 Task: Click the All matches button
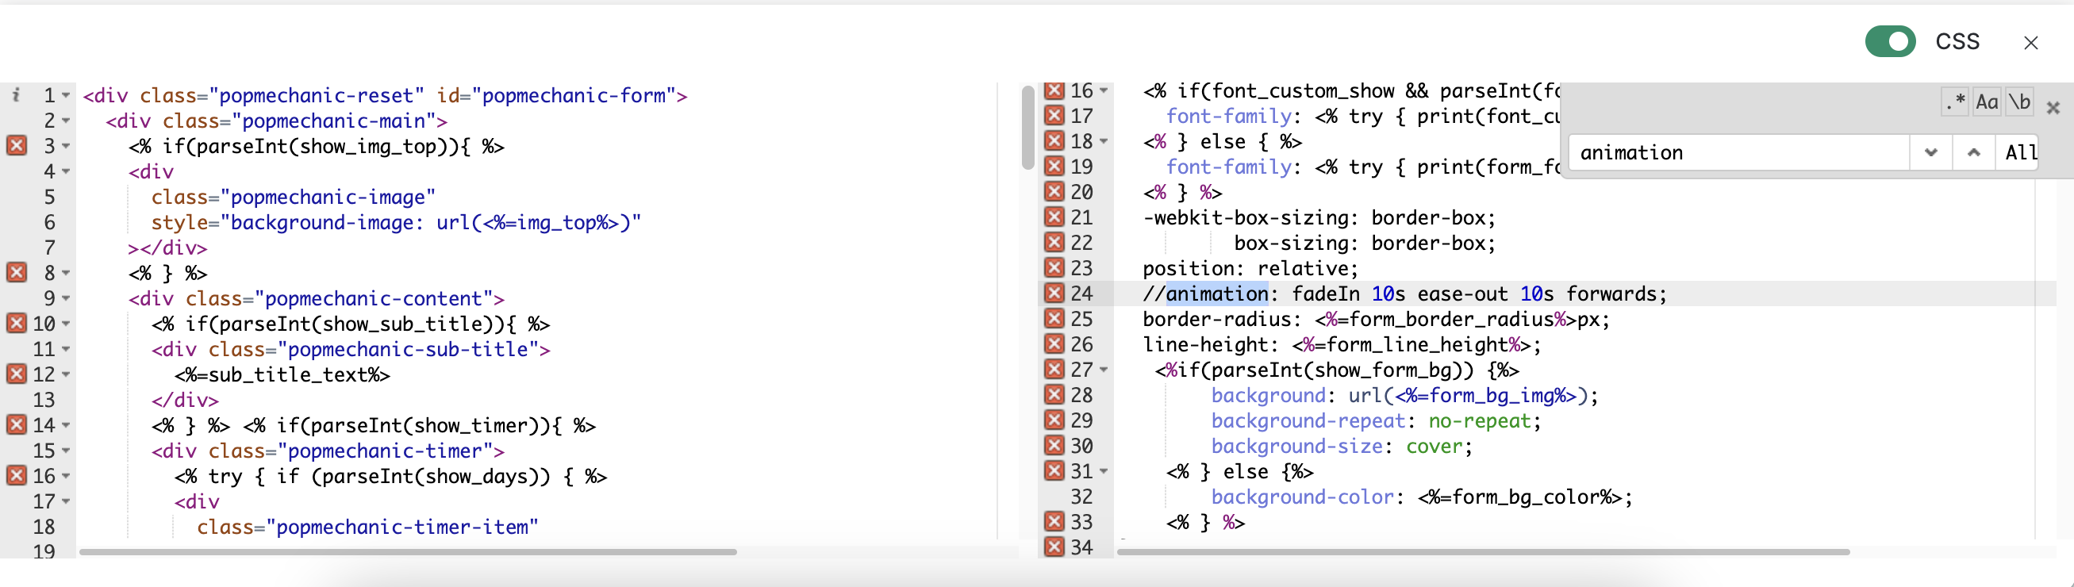coord(2018,152)
